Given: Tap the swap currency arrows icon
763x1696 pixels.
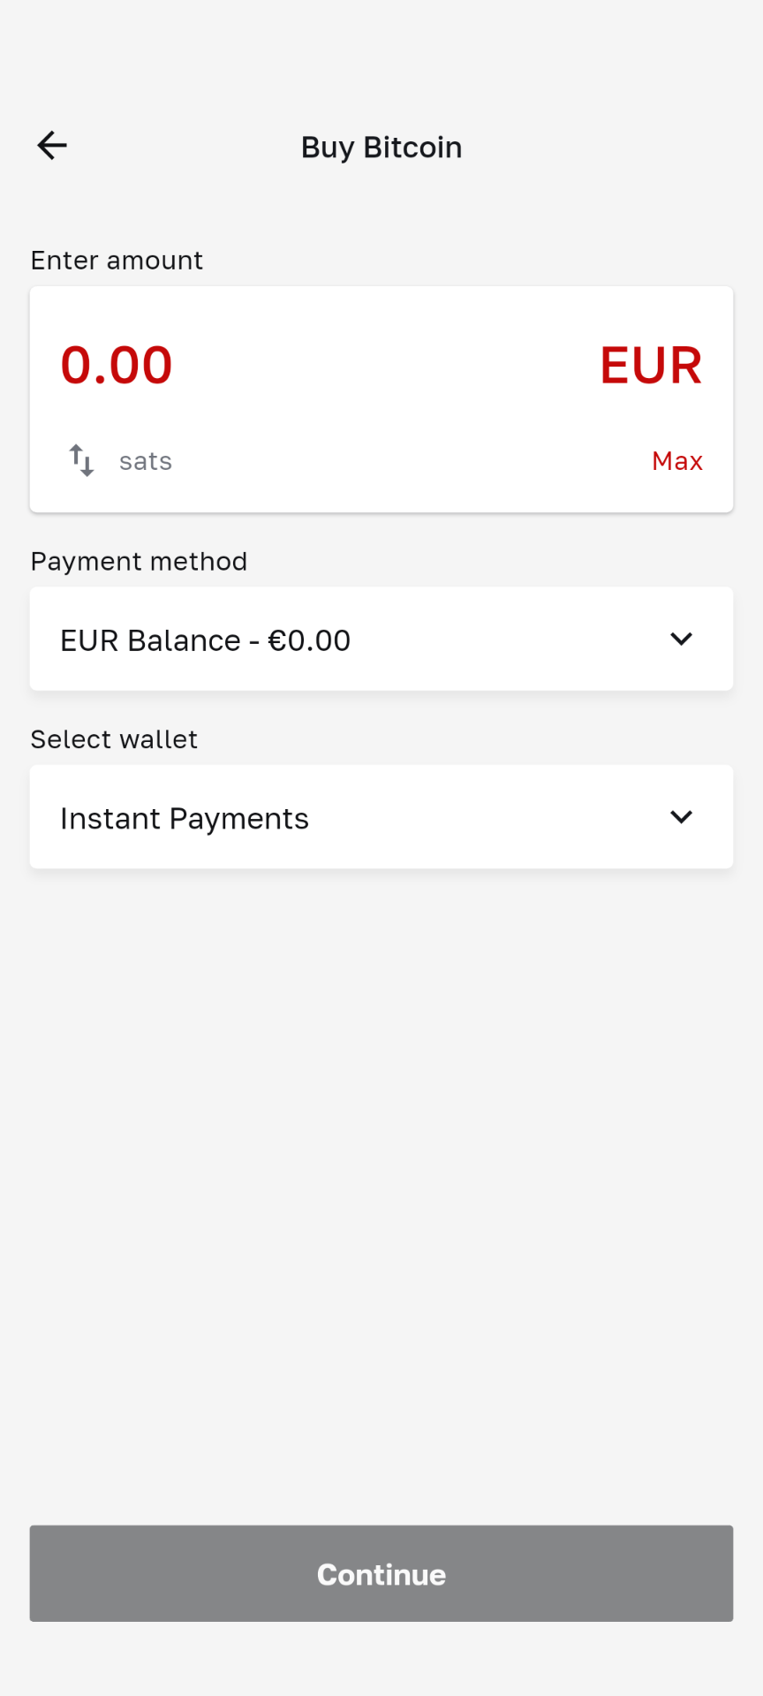Looking at the screenshot, I should pyautogui.click(x=81, y=460).
